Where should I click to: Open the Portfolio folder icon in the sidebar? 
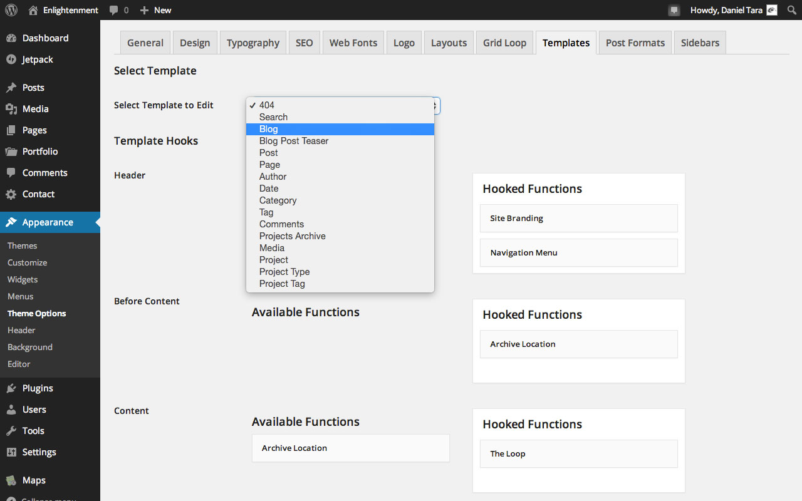(11, 152)
